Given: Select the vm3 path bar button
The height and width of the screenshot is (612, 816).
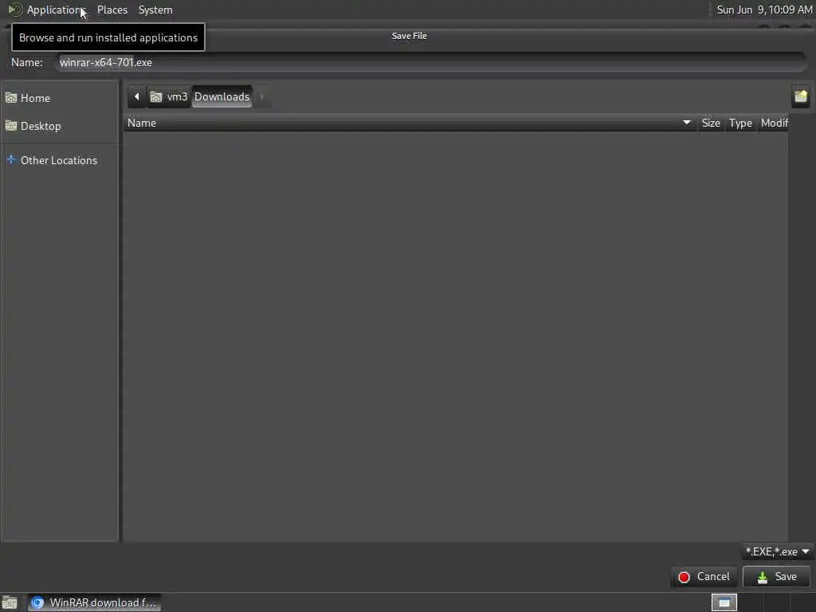Looking at the screenshot, I should 169,96.
